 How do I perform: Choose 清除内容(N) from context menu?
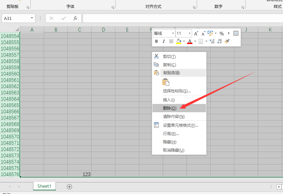click(x=179, y=117)
